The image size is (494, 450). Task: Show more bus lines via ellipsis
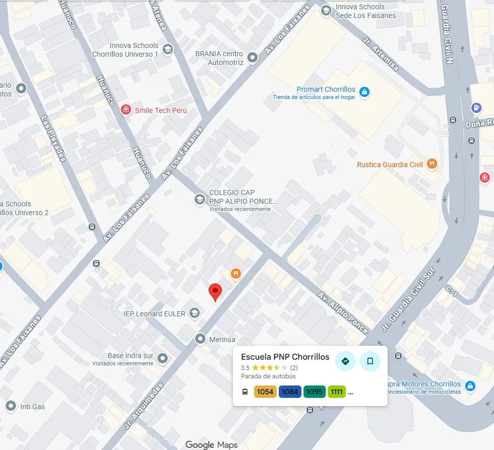click(350, 393)
